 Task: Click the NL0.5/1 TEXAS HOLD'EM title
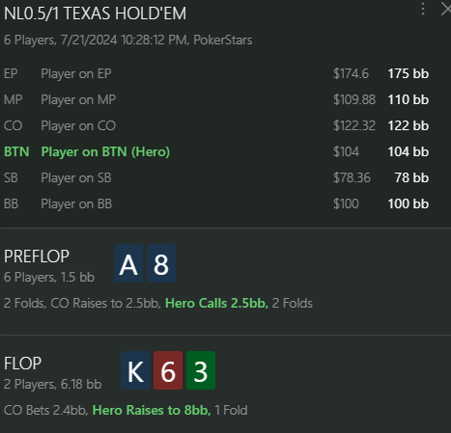95,14
